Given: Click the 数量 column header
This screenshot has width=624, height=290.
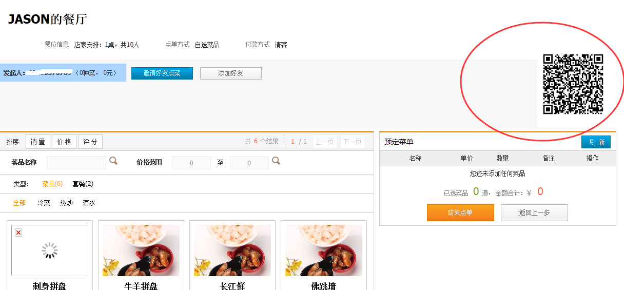Looking at the screenshot, I should pos(502,158).
